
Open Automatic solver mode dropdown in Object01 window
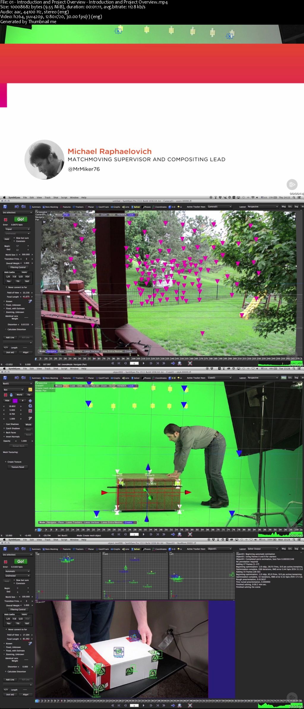(17, 571)
